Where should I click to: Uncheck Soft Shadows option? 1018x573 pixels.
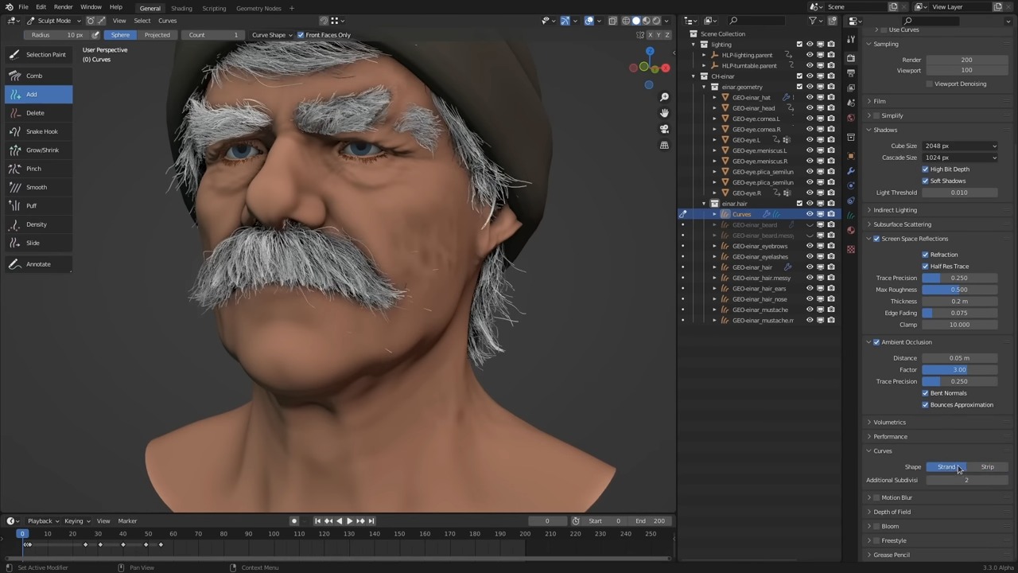[x=925, y=181]
